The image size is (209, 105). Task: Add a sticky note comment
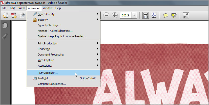(165, 15)
